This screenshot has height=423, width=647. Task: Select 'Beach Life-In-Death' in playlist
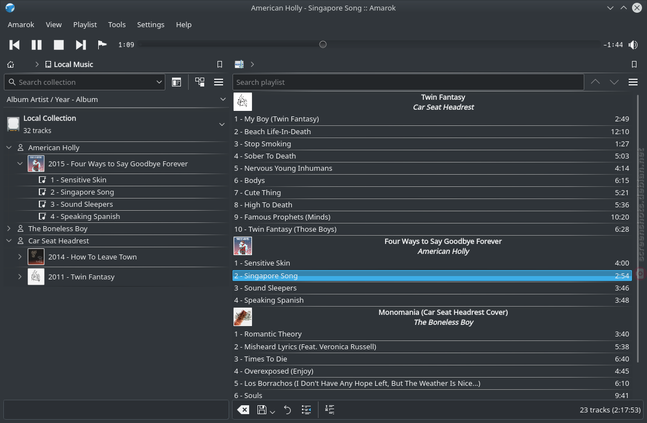pos(432,131)
